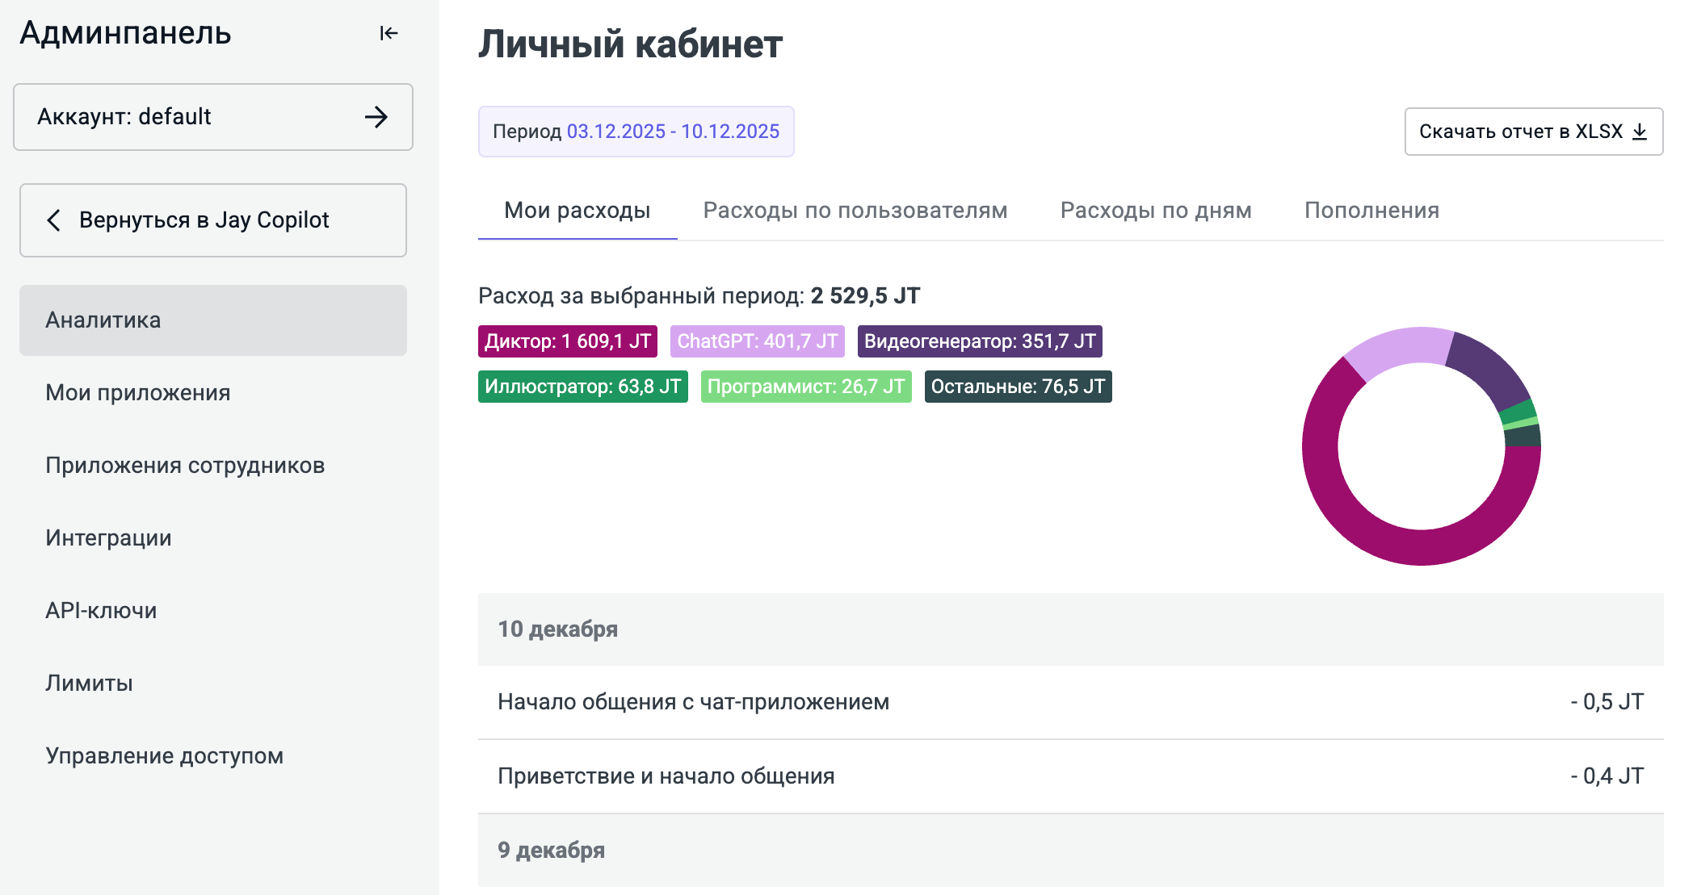Click the Видеогенератор purple legend badge
Image resolution: width=1697 pixels, height=895 pixels.
click(x=979, y=341)
